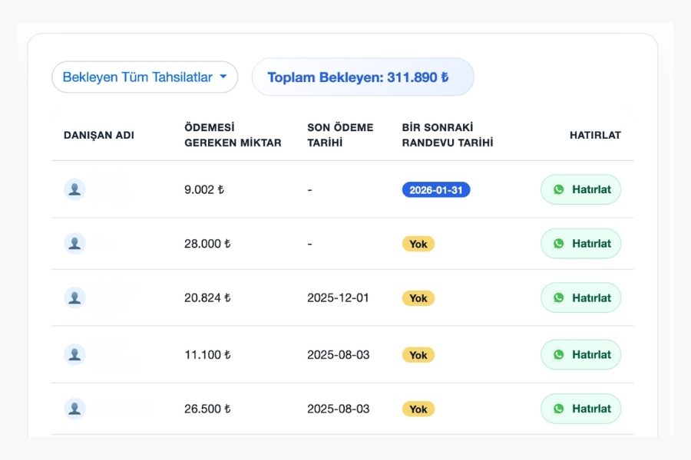Sort by the DANIŞAN ADI column header
Image resolution: width=691 pixels, height=460 pixels.
(98, 135)
